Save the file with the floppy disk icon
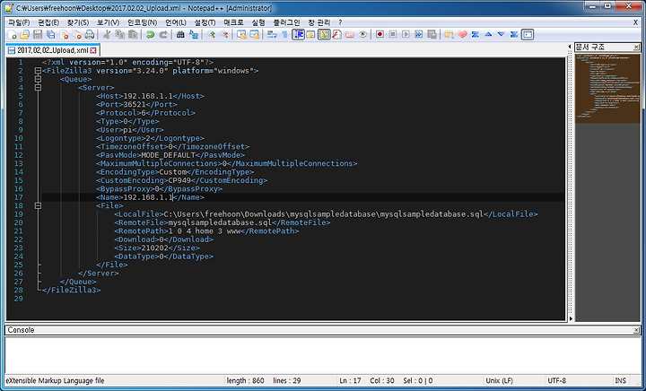The image size is (646, 391). tap(38, 35)
